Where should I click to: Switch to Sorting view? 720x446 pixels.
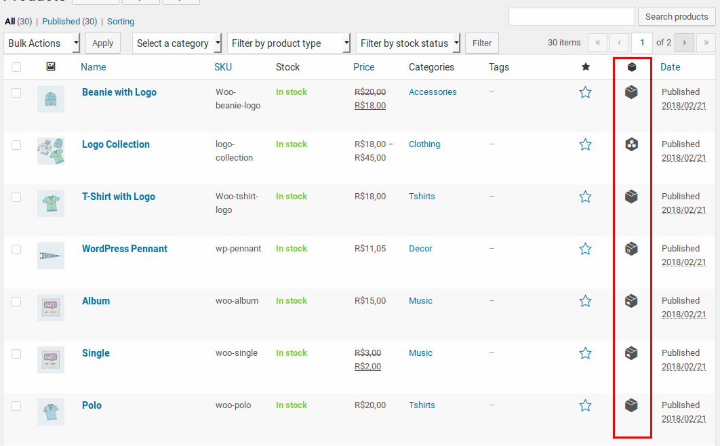(x=121, y=21)
